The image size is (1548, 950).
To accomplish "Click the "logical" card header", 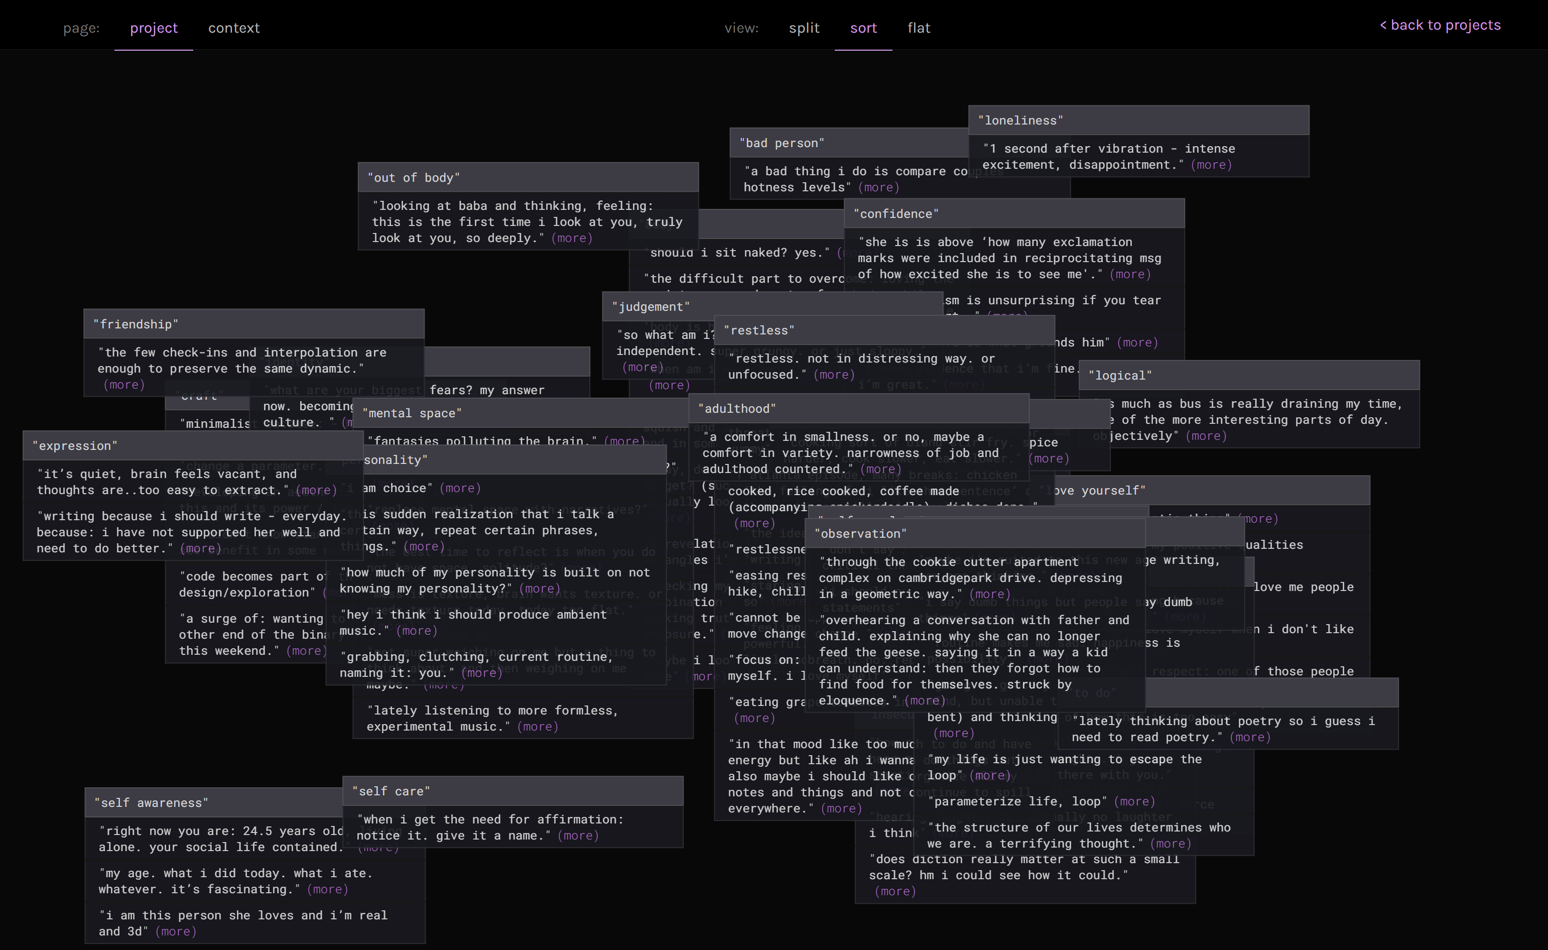I will 1249,375.
